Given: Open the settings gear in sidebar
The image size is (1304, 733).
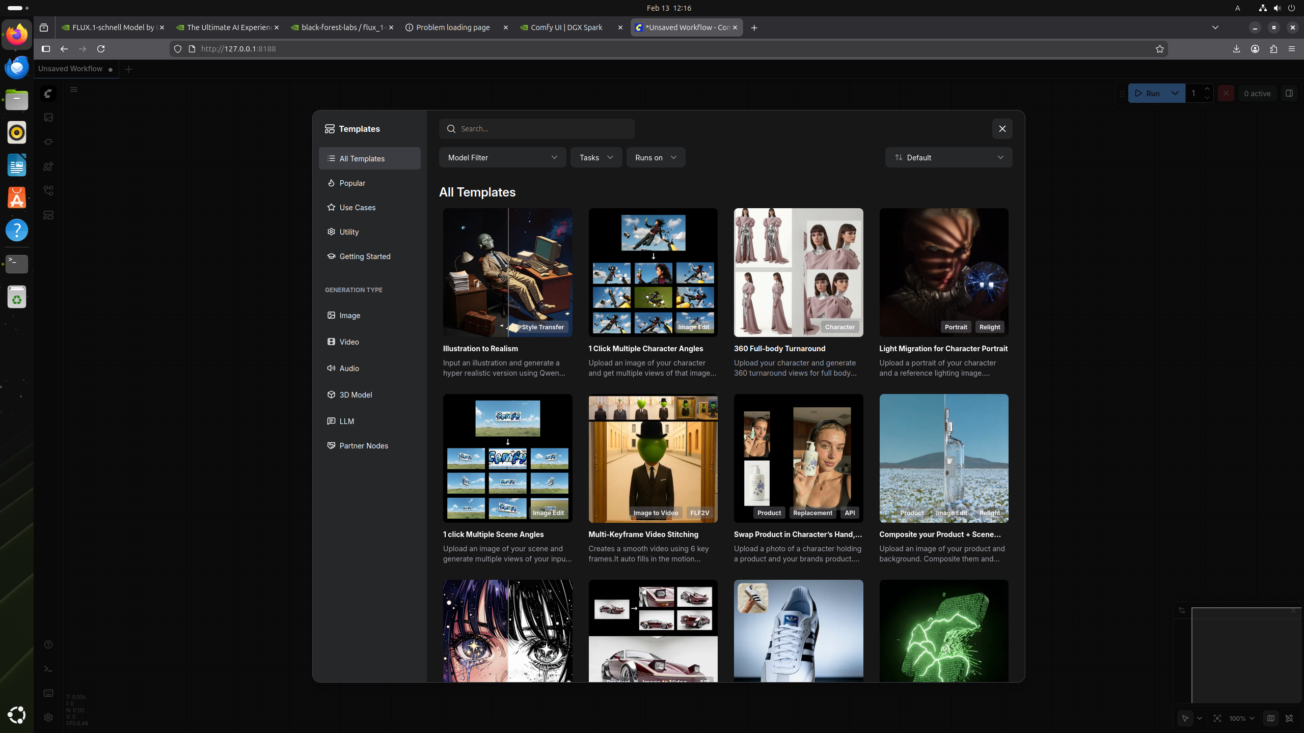Looking at the screenshot, I should [48, 717].
